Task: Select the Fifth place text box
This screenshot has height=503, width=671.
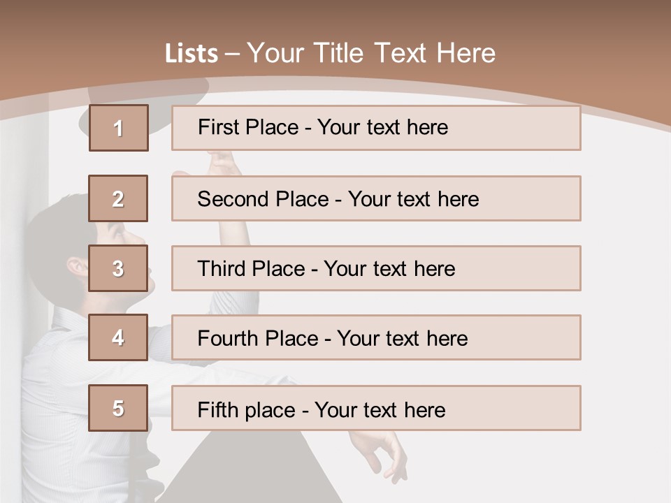Action: tap(376, 408)
